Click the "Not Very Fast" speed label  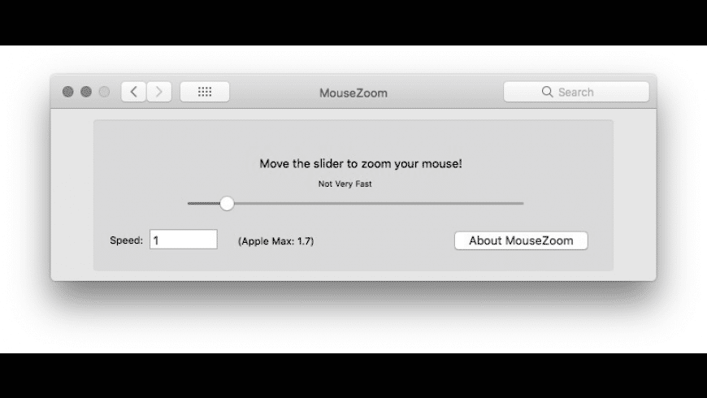pyautogui.click(x=345, y=184)
